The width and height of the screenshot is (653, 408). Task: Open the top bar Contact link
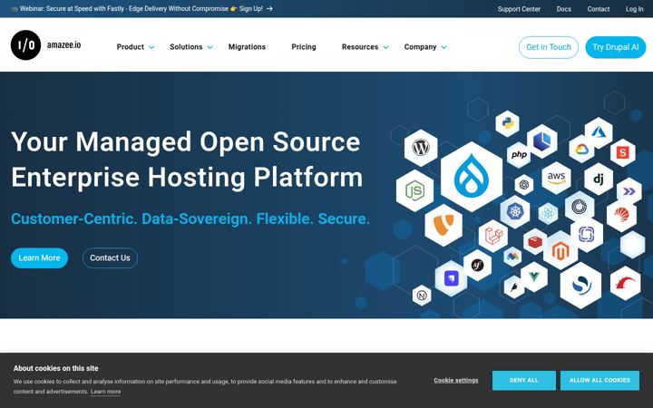pos(599,9)
